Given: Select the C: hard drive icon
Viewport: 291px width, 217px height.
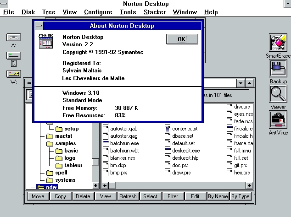Looking at the screenshot, I should pos(13,56).
